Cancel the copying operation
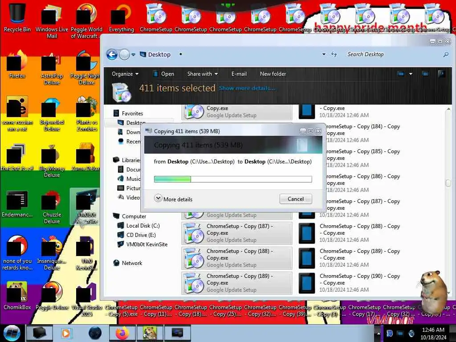 click(x=296, y=199)
